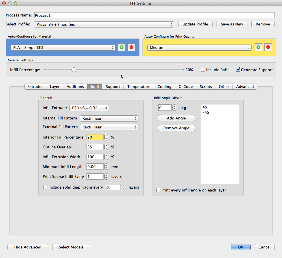Select the -45 entry in the angle list

(220, 113)
